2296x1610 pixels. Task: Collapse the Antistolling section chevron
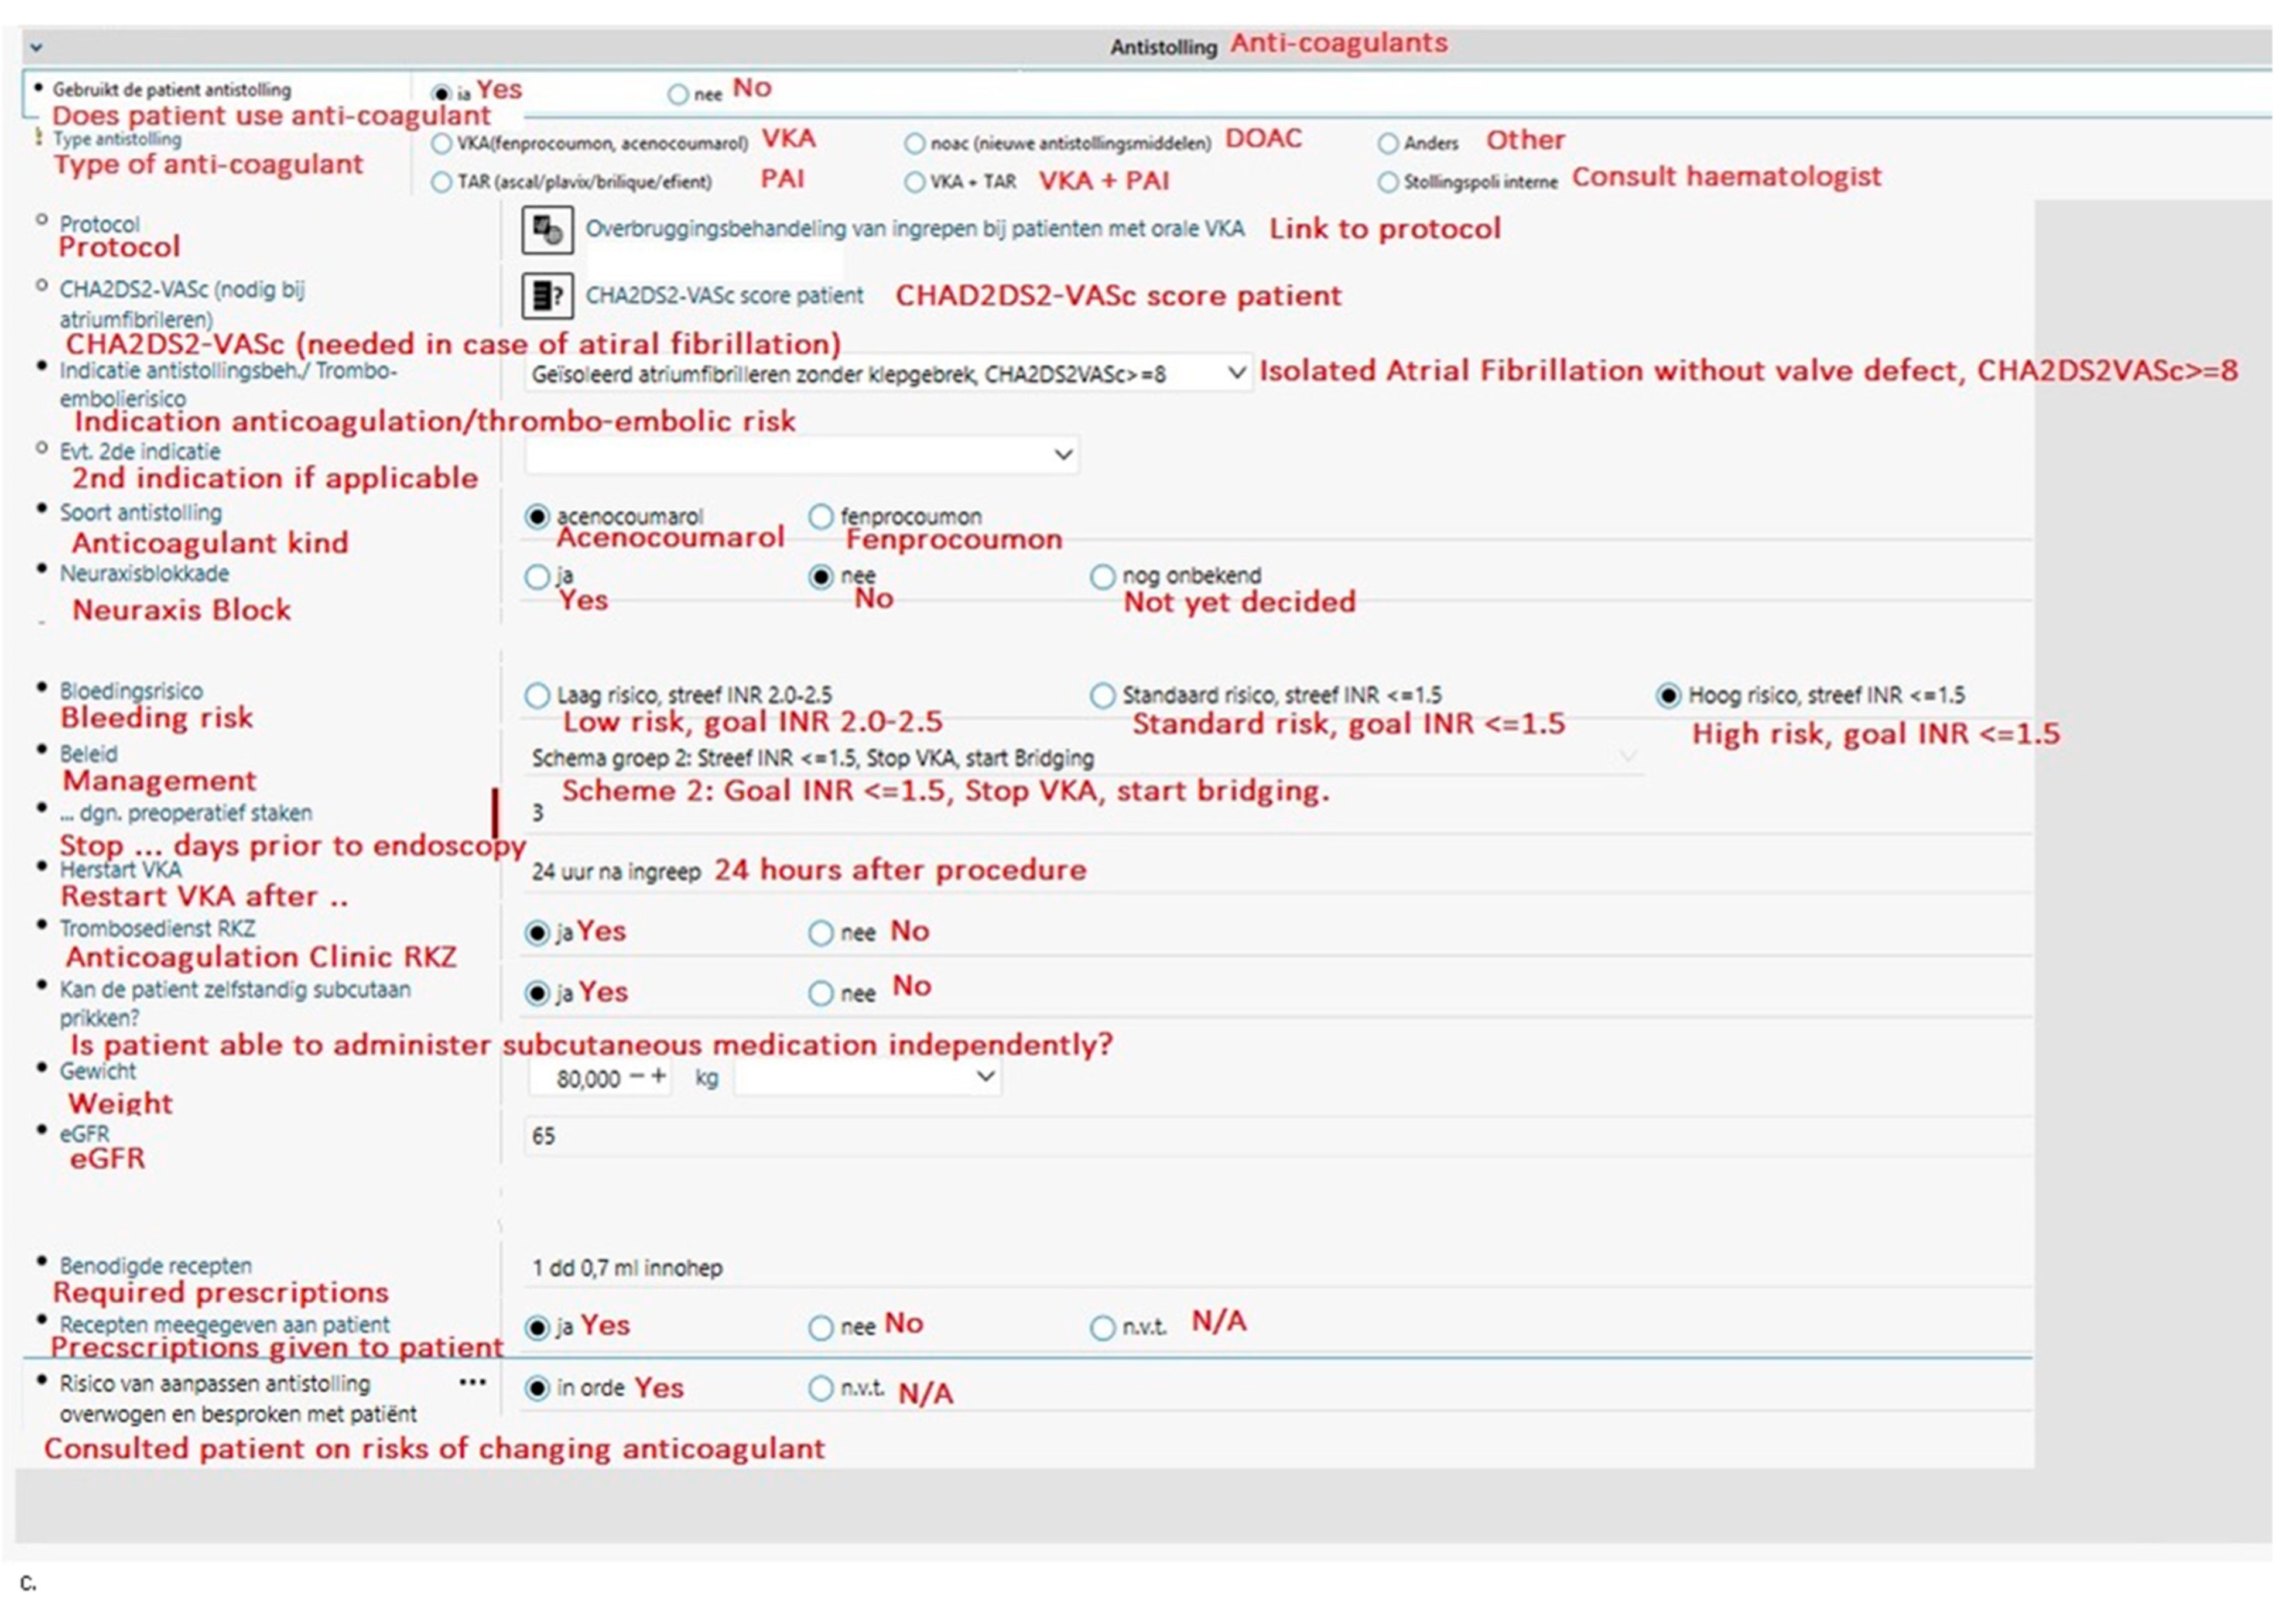pyautogui.click(x=36, y=47)
